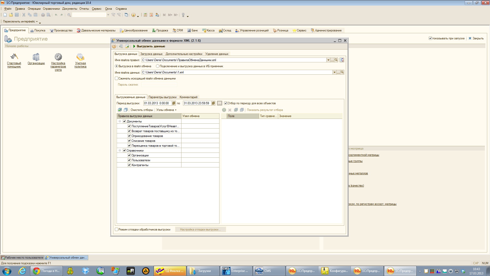Click ellipsis browse button for data file
This screenshot has width=490, height=276.
338,72
